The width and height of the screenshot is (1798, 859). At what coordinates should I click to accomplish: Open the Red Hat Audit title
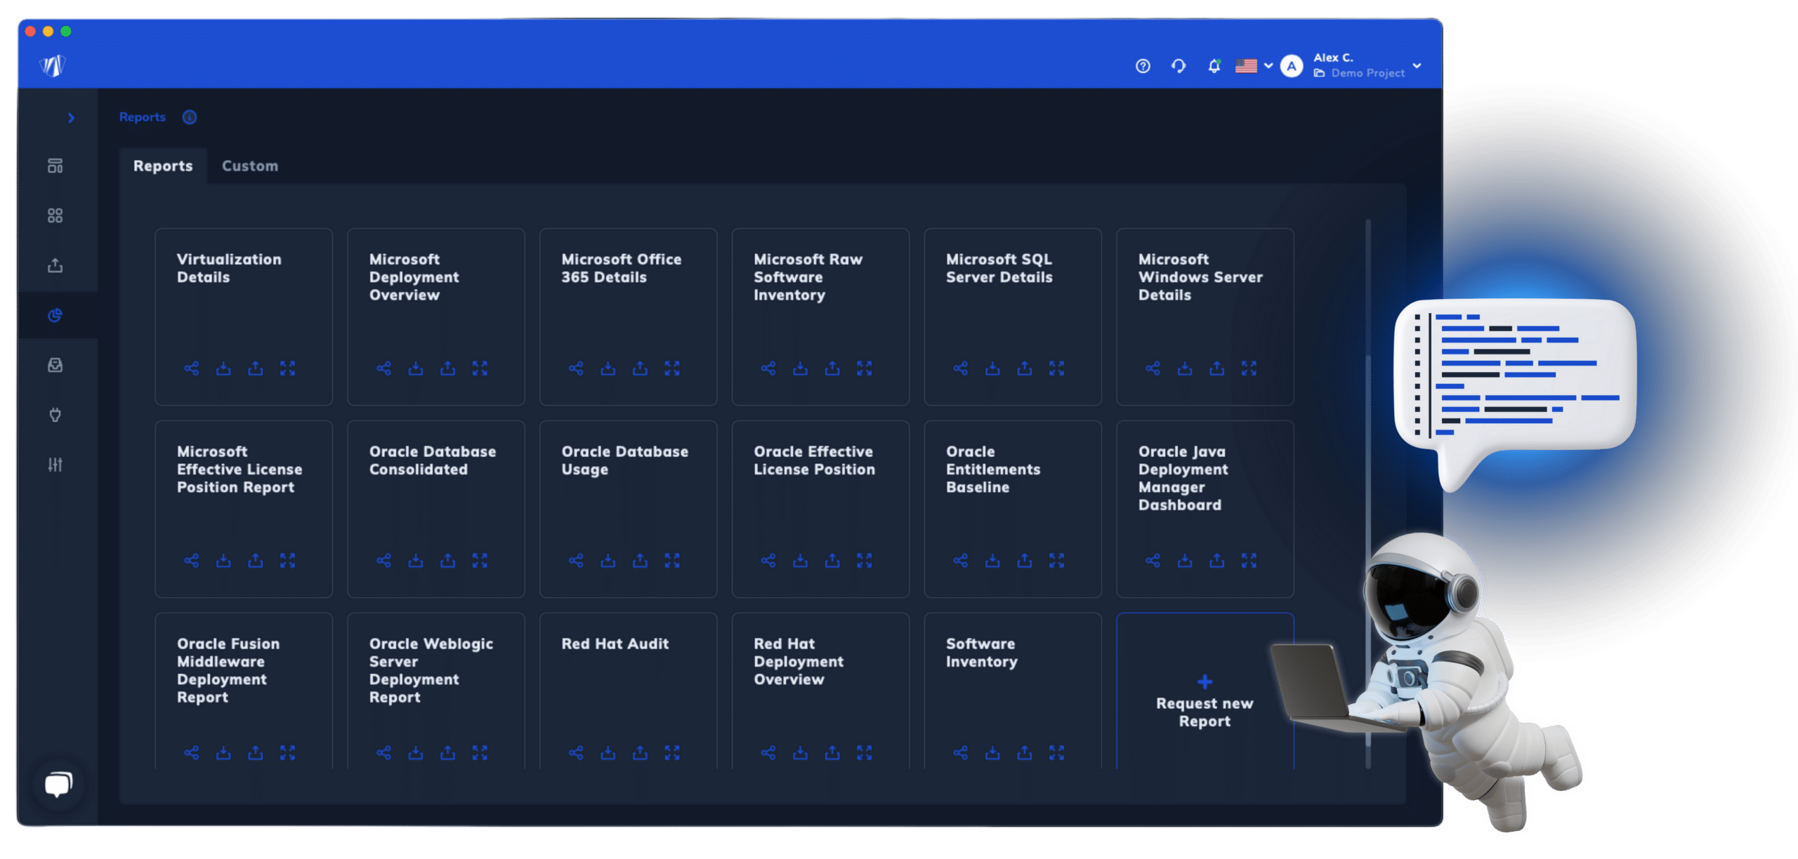click(615, 644)
